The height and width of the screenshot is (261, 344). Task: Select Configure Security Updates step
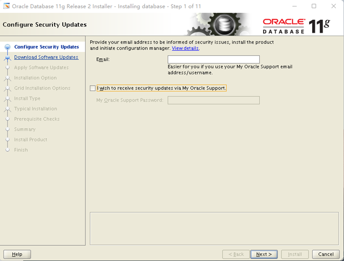47,47
